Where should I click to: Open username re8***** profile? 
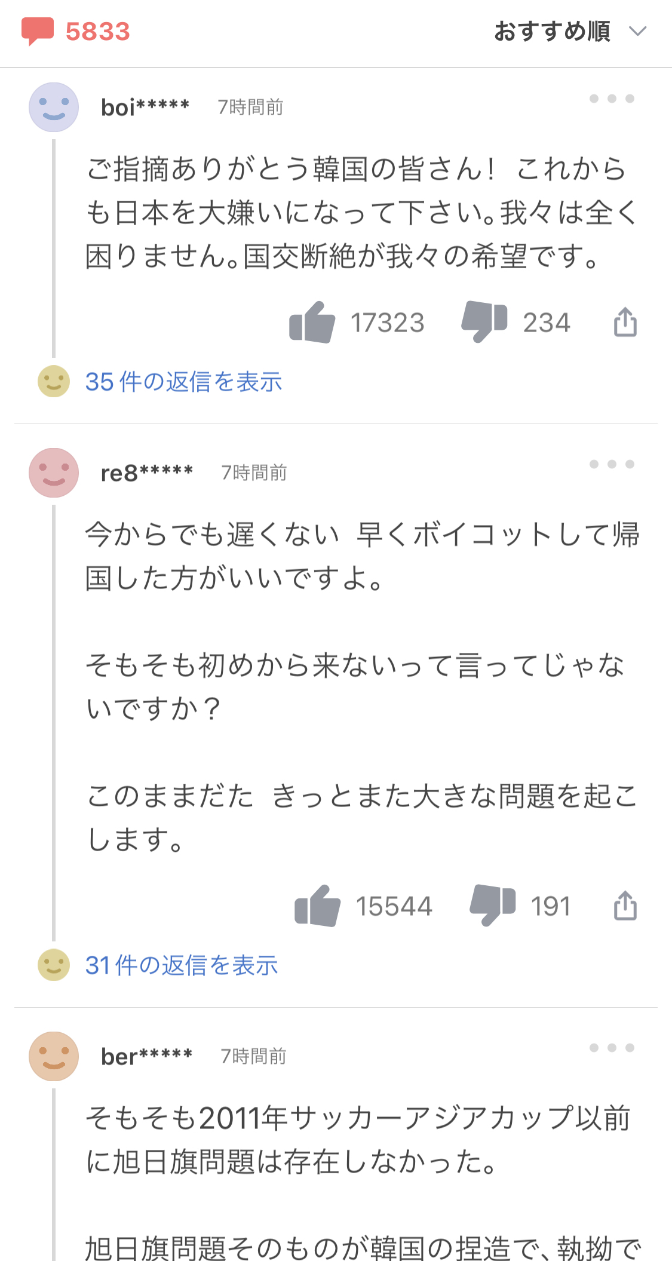pos(147,473)
